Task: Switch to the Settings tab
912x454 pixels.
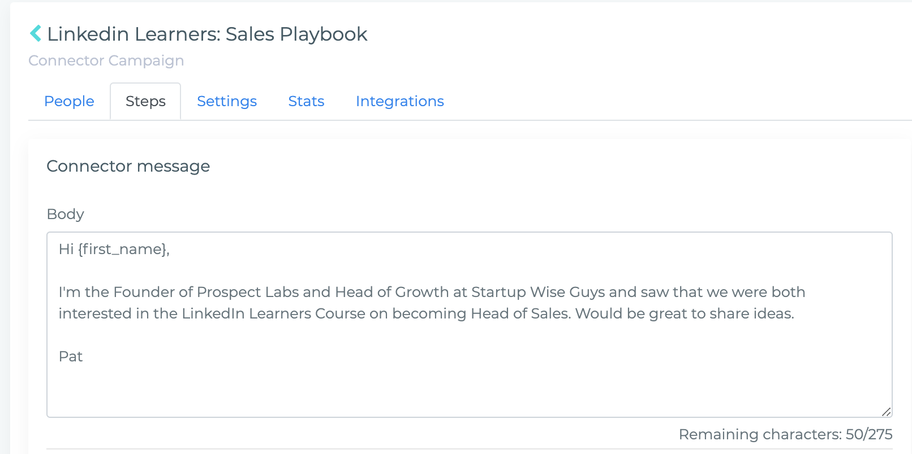Action: coord(227,101)
